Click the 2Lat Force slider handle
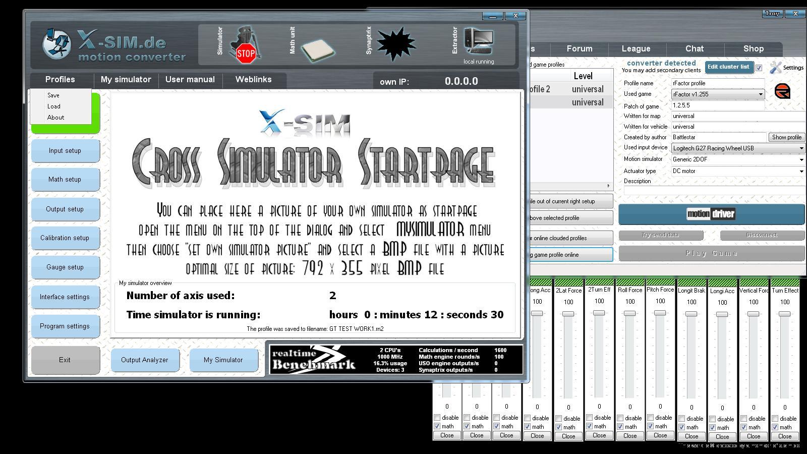This screenshot has width=807, height=454. (x=568, y=314)
